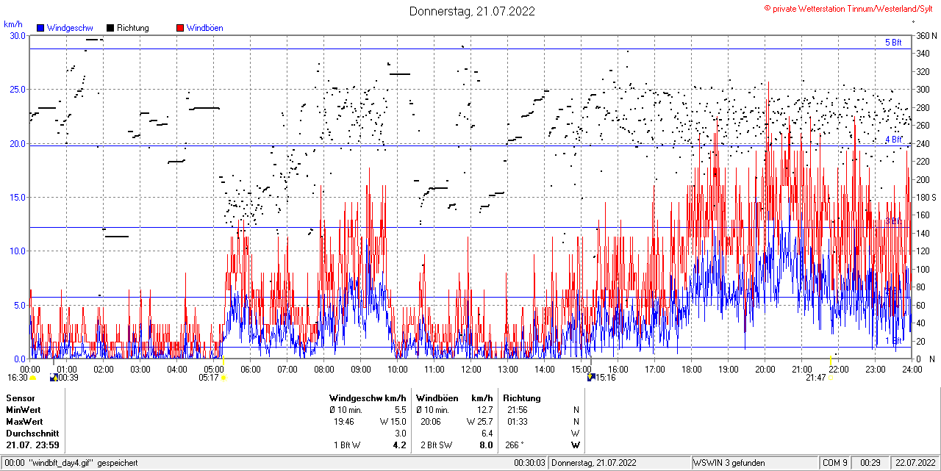Click the 'km/h' axis unit label
Screen dimensions: 941x471
(x=12, y=24)
